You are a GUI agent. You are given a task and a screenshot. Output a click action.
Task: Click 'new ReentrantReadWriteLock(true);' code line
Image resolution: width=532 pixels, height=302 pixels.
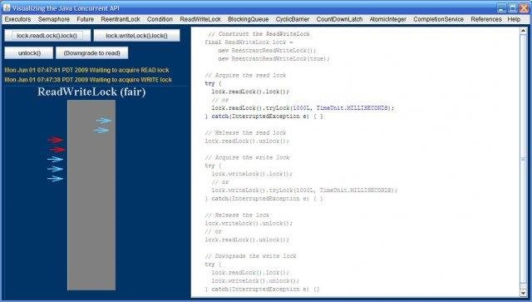(x=273, y=59)
